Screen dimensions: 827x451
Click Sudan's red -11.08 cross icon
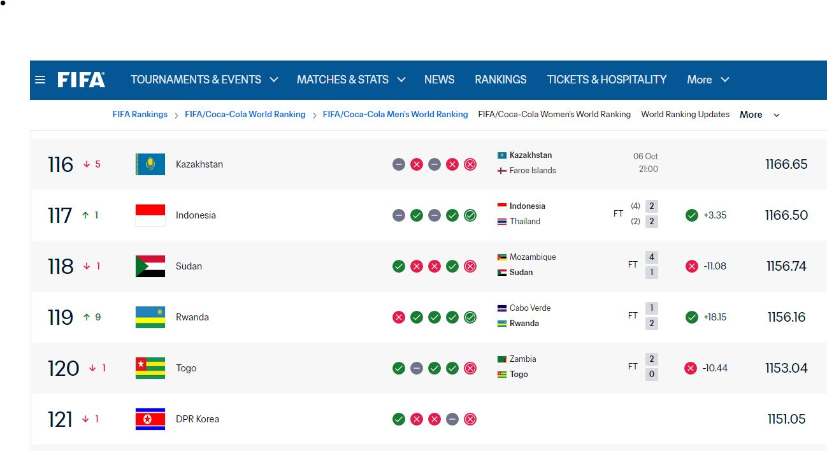pyautogui.click(x=692, y=266)
